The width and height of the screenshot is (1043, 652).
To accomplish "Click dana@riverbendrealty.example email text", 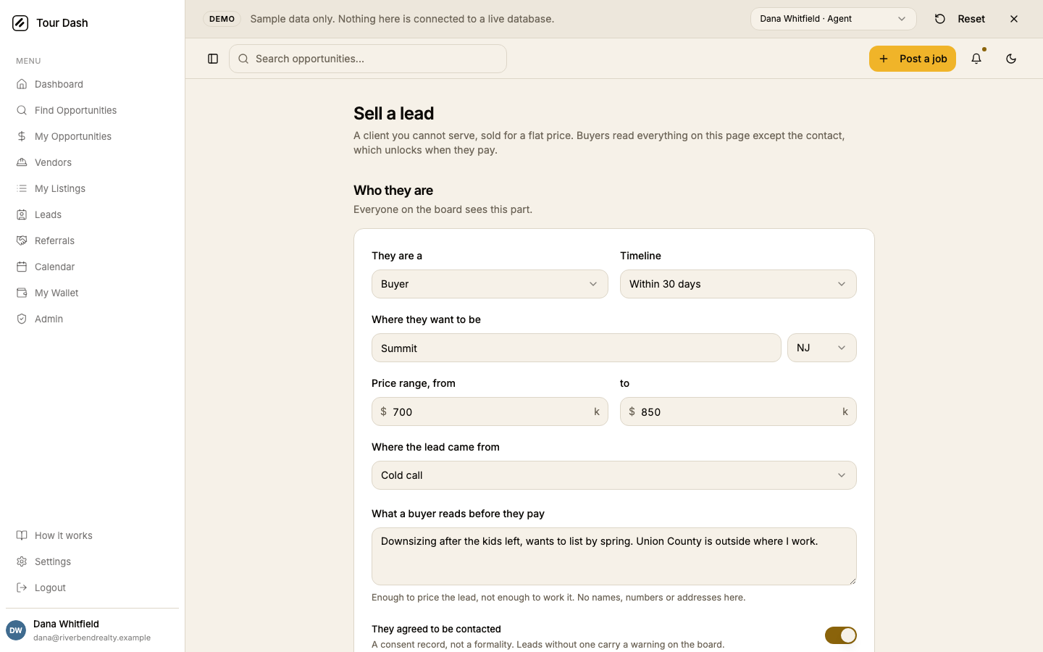I will (x=92, y=638).
